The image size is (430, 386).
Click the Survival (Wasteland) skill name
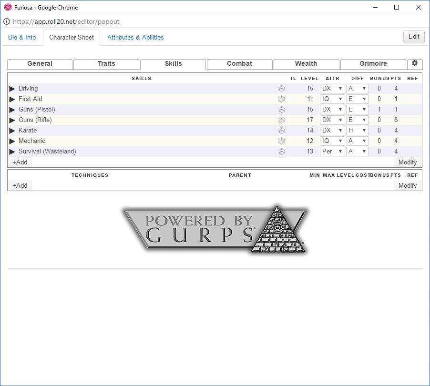tap(47, 152)
